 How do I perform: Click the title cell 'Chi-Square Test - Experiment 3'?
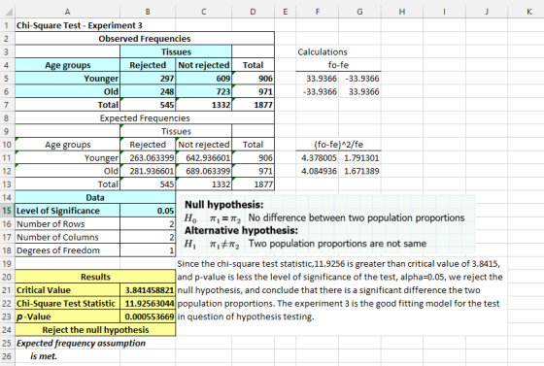(x=80, y=25)
